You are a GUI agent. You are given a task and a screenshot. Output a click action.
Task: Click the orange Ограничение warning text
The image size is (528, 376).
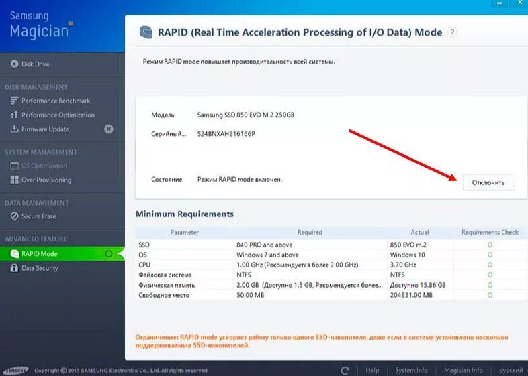point(322,341)
